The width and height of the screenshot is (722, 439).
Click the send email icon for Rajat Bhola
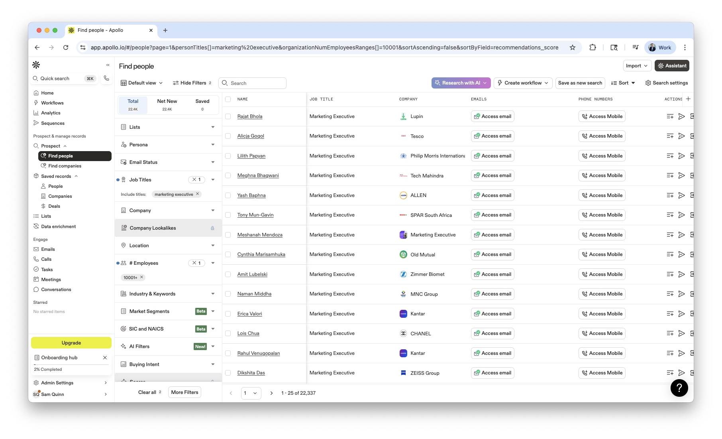pos(682,116)
